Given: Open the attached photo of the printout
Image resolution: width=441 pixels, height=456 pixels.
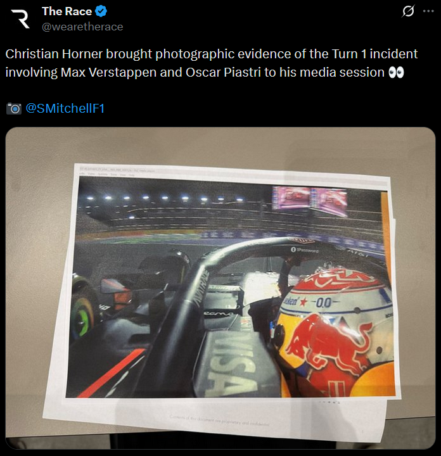Looking at the screenshot, I should tap(220, 288).
